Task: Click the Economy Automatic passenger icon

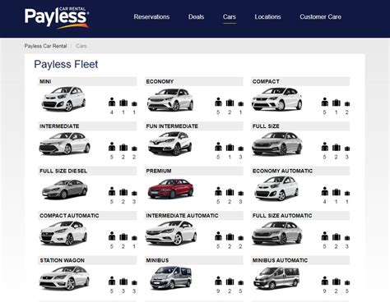Action: point(325,191)
